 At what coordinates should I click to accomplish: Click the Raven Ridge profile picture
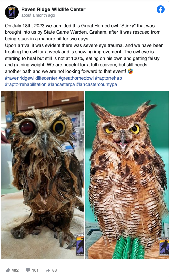click(12, 12)
